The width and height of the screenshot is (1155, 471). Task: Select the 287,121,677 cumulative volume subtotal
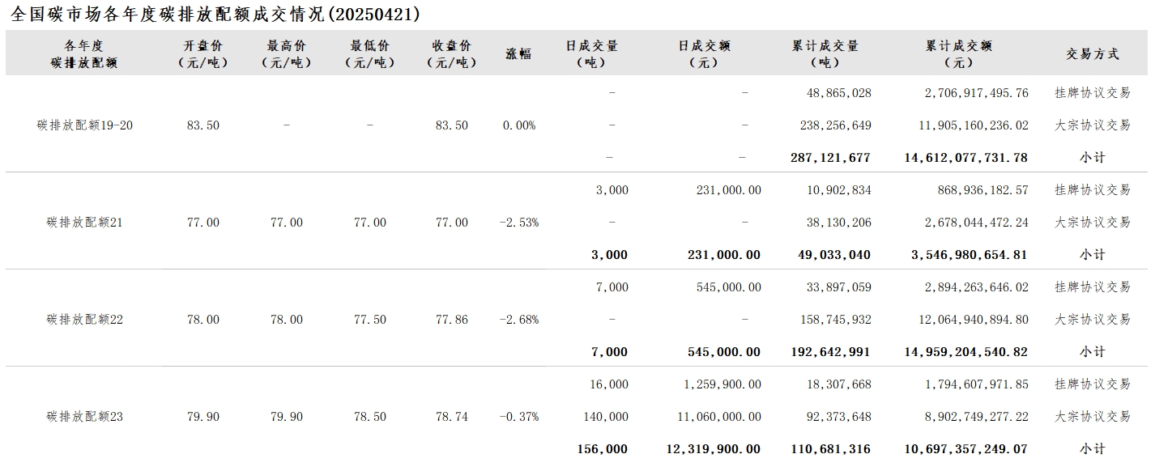[x=830, y=158]
